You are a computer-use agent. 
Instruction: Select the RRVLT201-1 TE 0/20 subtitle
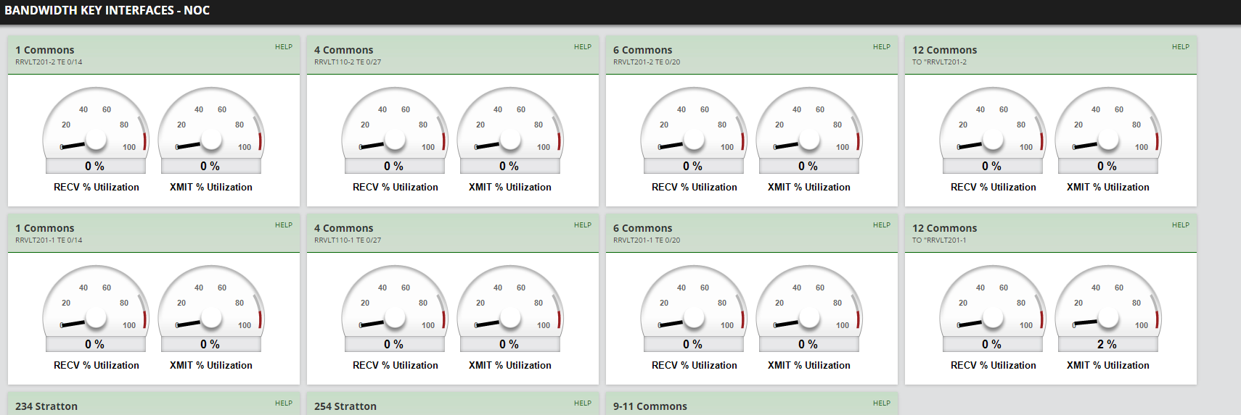647,240
